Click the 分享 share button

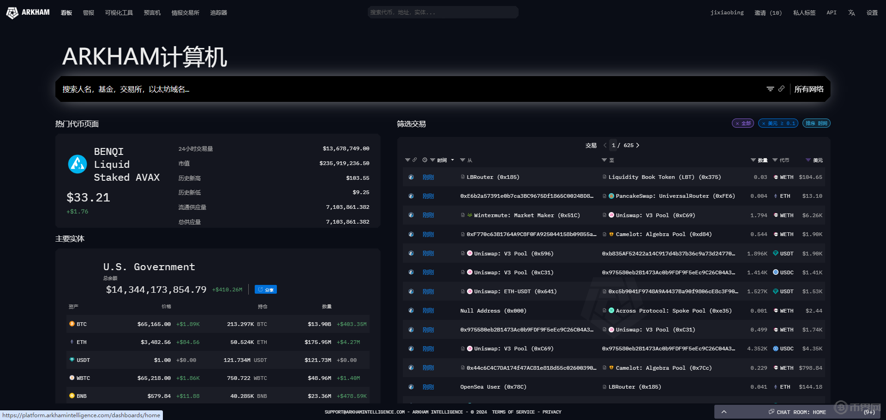[x=266, y=290]
